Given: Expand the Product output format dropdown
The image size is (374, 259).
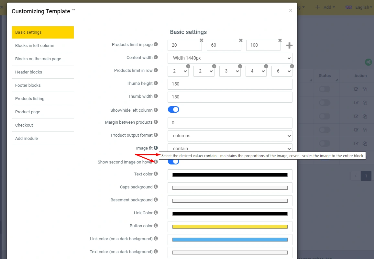Looking at the screenshot, I should coord(230,136).
